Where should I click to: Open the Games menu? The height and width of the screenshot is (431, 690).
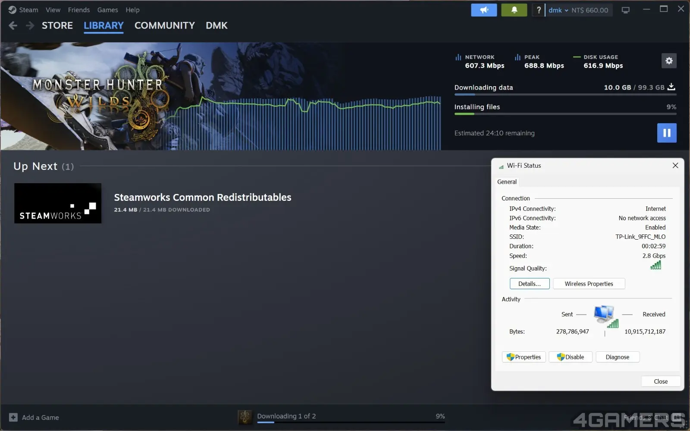[x=107, y=10]
